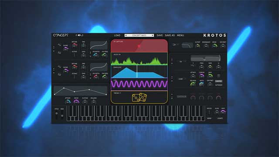Click the amp envelope Release knob

pos(94,102)
